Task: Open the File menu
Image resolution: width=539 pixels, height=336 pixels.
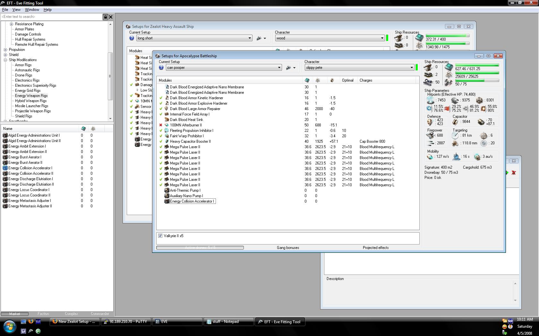Action: [x=5, y=10]
